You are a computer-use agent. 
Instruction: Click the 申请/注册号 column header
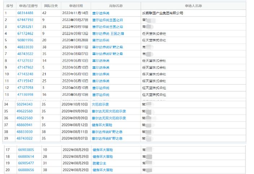29,6
